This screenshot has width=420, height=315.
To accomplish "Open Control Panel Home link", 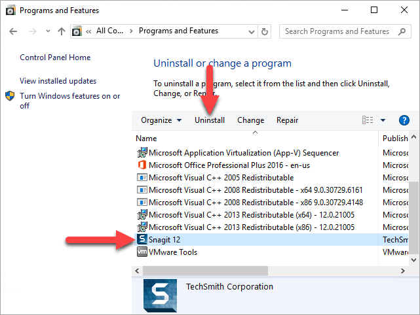I will (55, 58).
